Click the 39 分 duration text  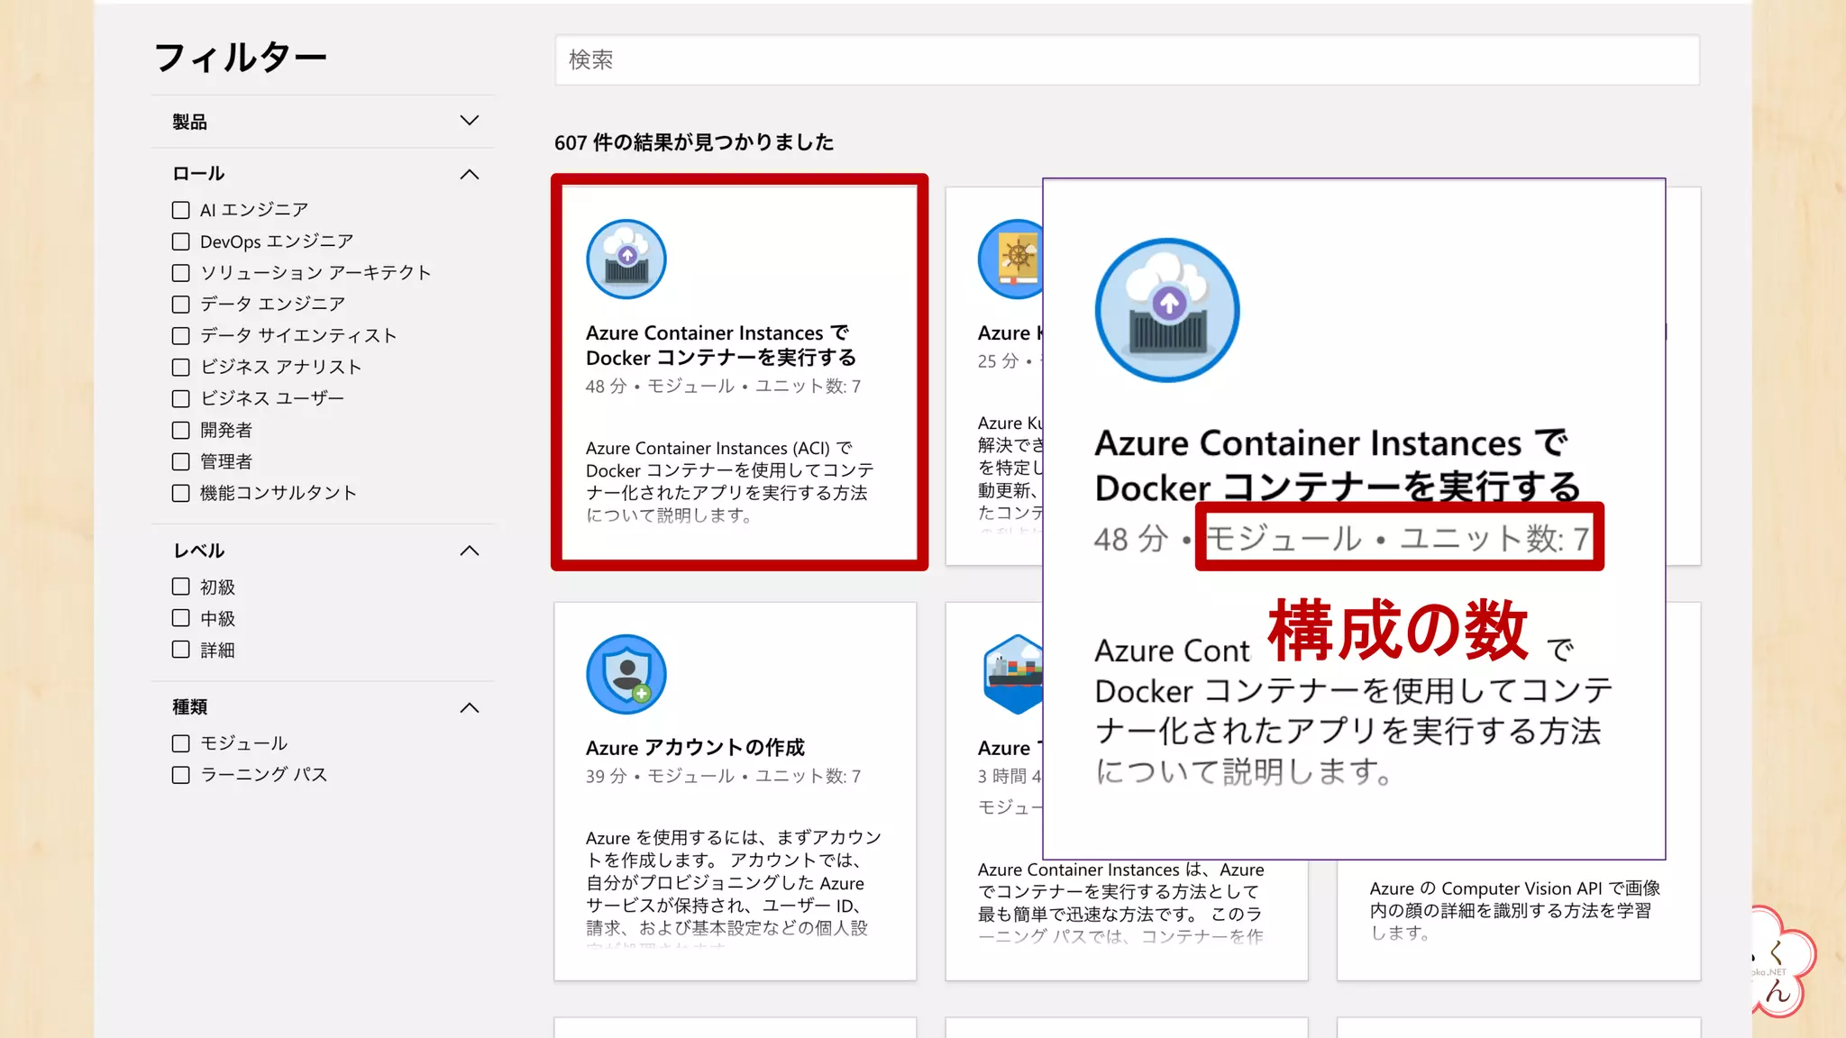pyautogui.click(x=606, y=777)
